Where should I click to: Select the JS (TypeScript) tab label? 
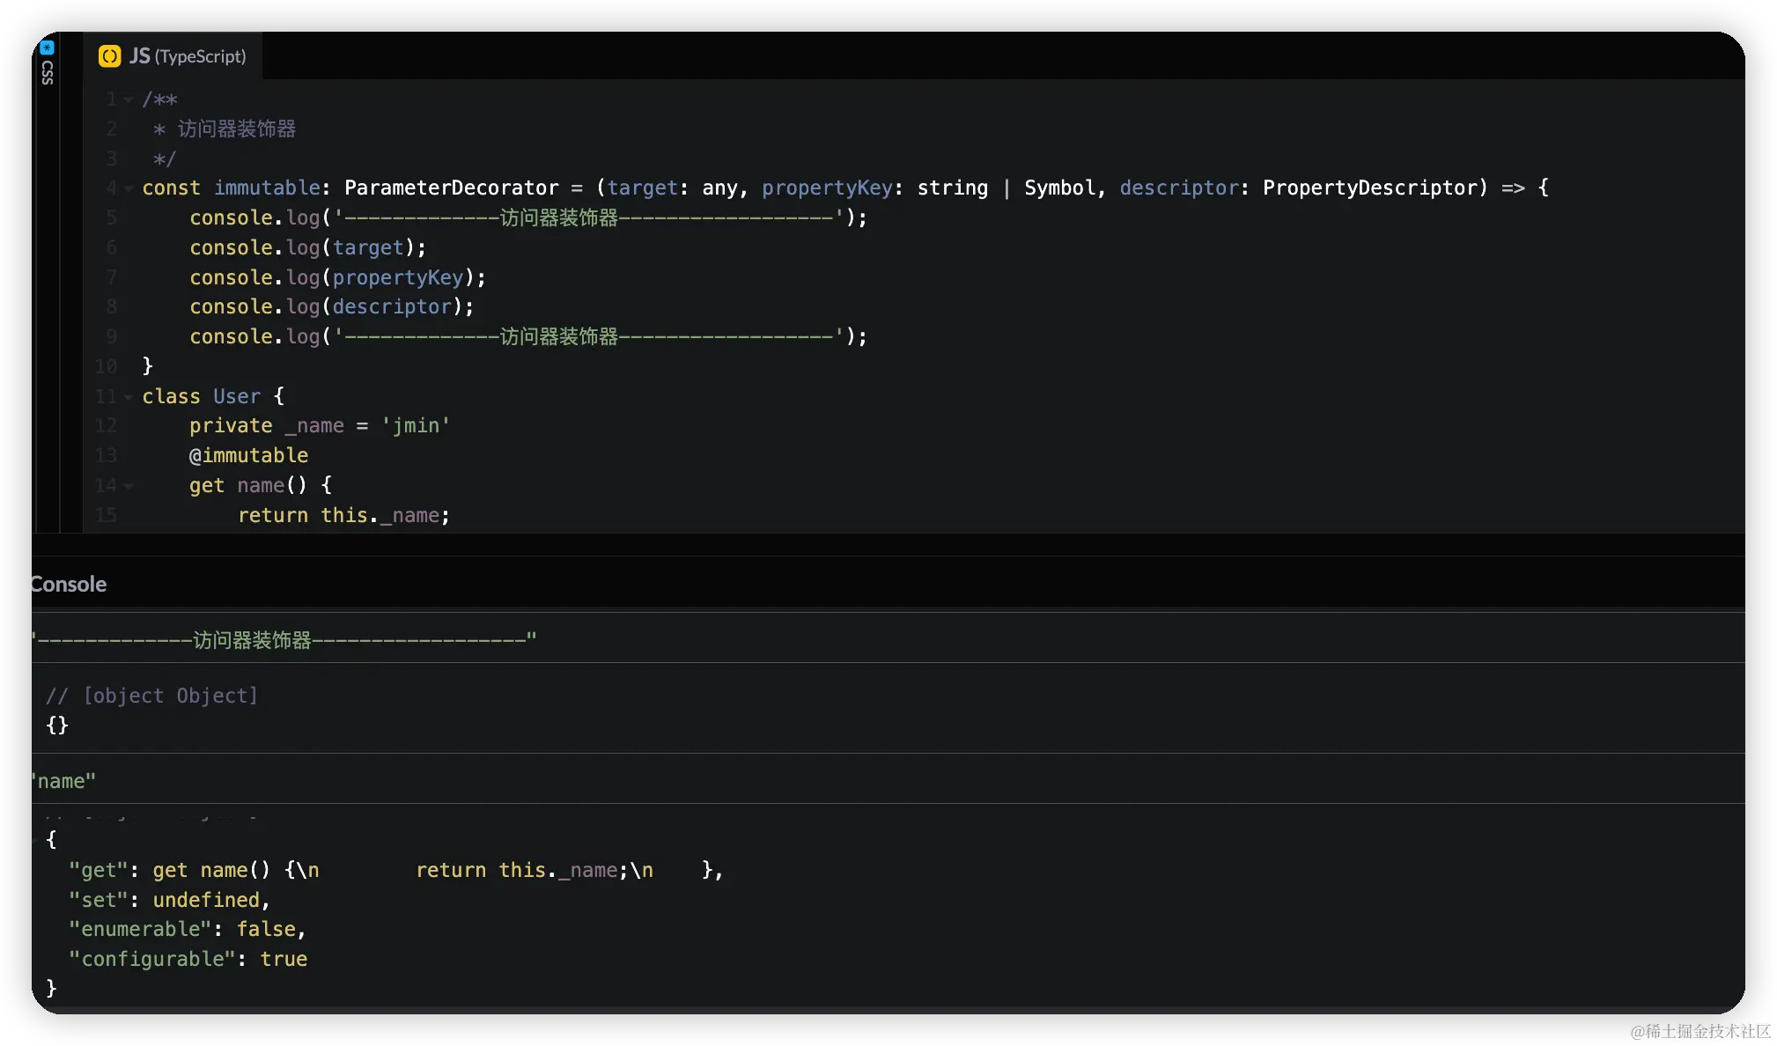188,56
